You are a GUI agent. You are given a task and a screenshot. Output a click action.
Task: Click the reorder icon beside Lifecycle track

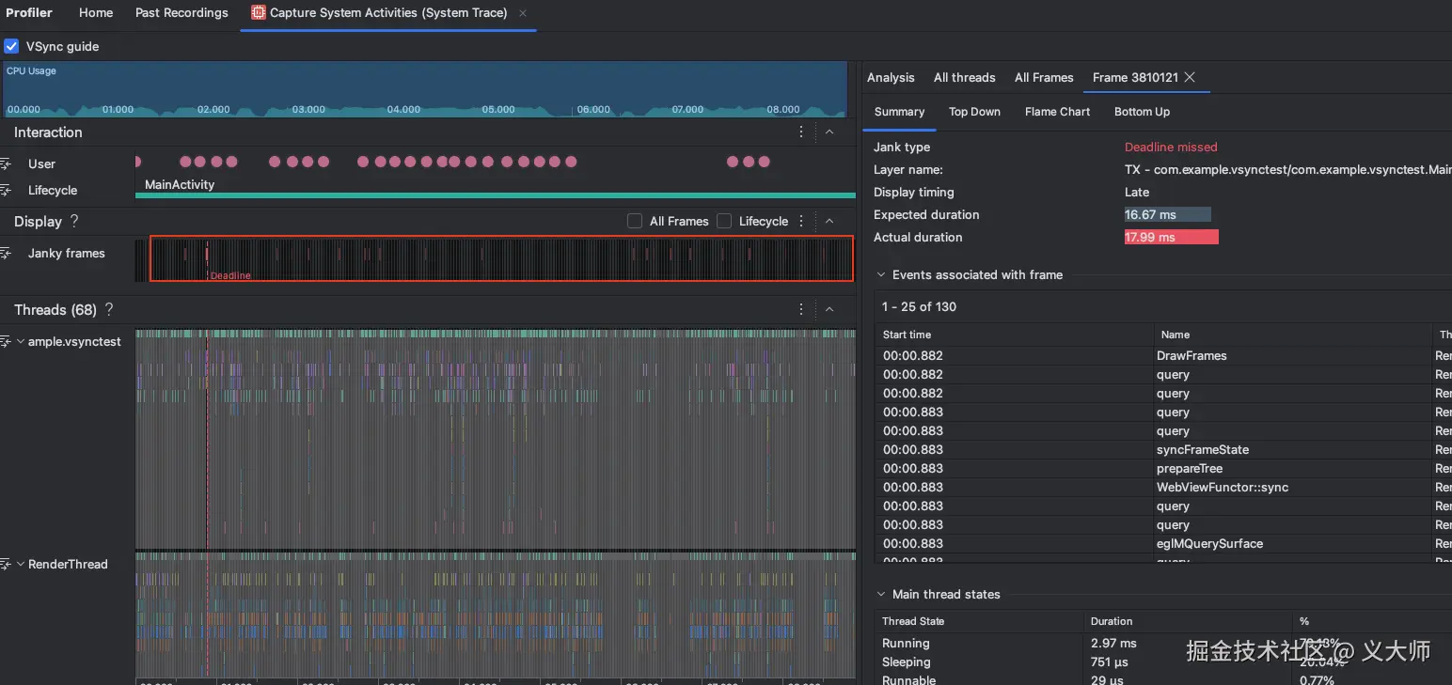6,191
